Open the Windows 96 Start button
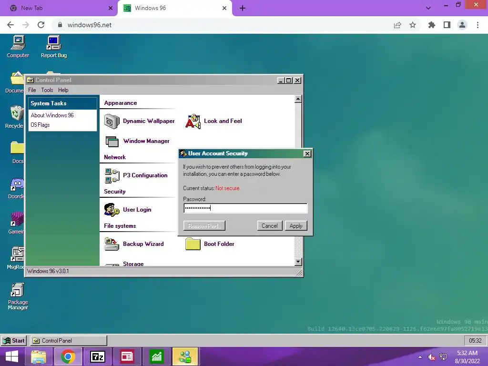The height and width of the screenshot is (366, 488). coord(14,341)
